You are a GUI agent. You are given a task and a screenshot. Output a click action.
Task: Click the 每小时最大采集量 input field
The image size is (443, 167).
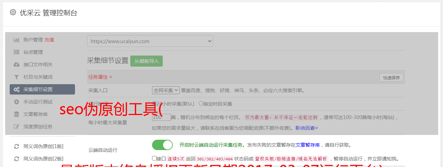click(161, 117)
